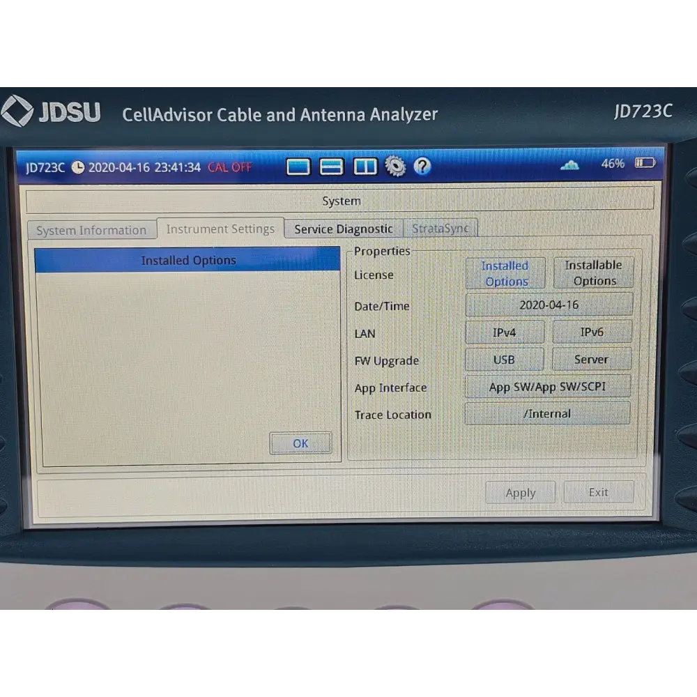The height and width of the screenshot is (697, 697).
Task: Choose USB firmware upgrade
Action: tap(504, 360)
